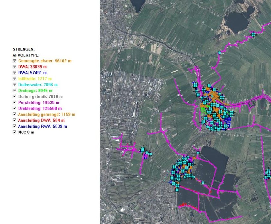Uncheck the Gemengde afvoer checkbox

14,61
